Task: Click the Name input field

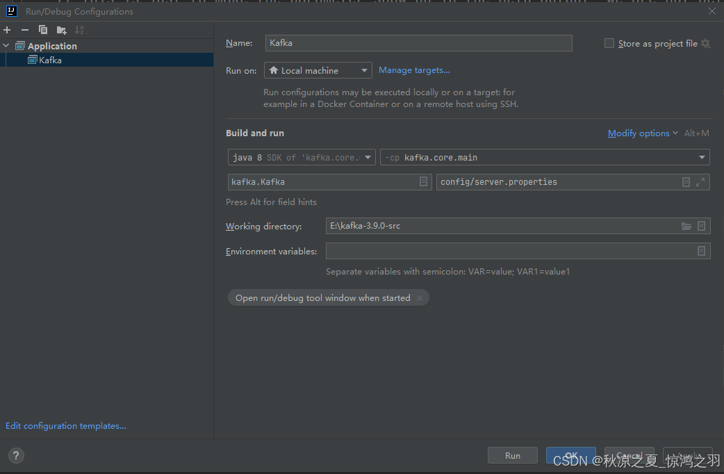Action: click(418, 43)
